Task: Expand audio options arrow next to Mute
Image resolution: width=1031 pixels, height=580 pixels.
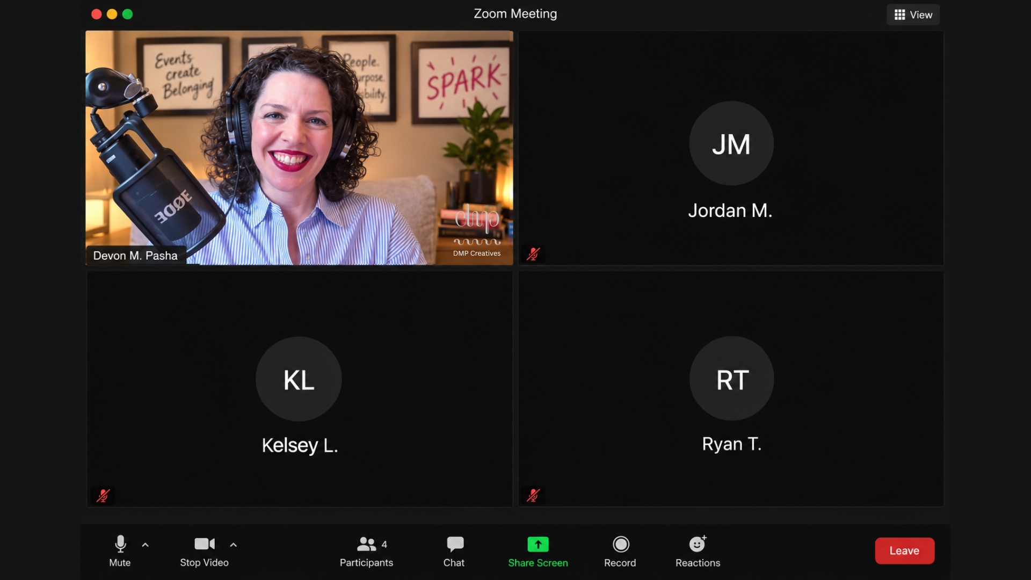Action: tap(145, 545)
